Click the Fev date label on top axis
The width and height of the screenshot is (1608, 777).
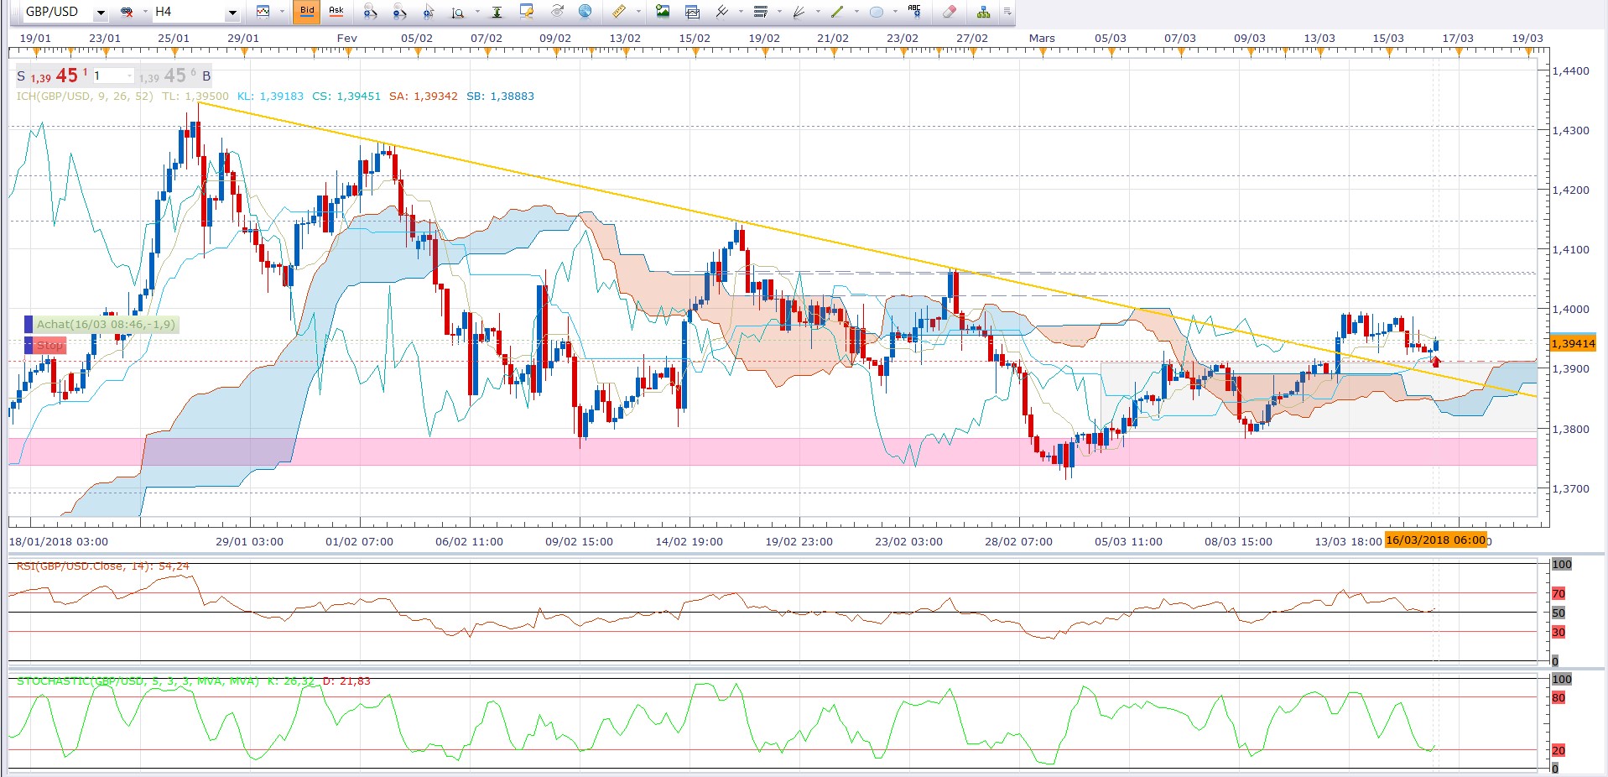coord(347,39)
